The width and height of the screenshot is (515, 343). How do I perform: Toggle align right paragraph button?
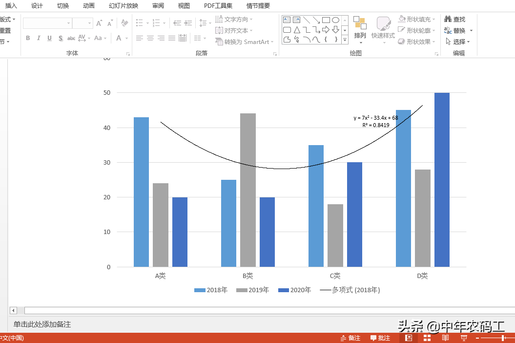pos(161,38)
